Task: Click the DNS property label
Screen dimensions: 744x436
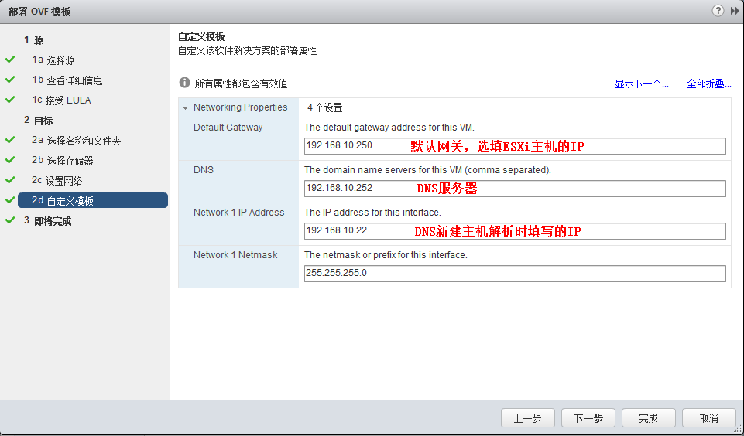Action: coord(204,169)
